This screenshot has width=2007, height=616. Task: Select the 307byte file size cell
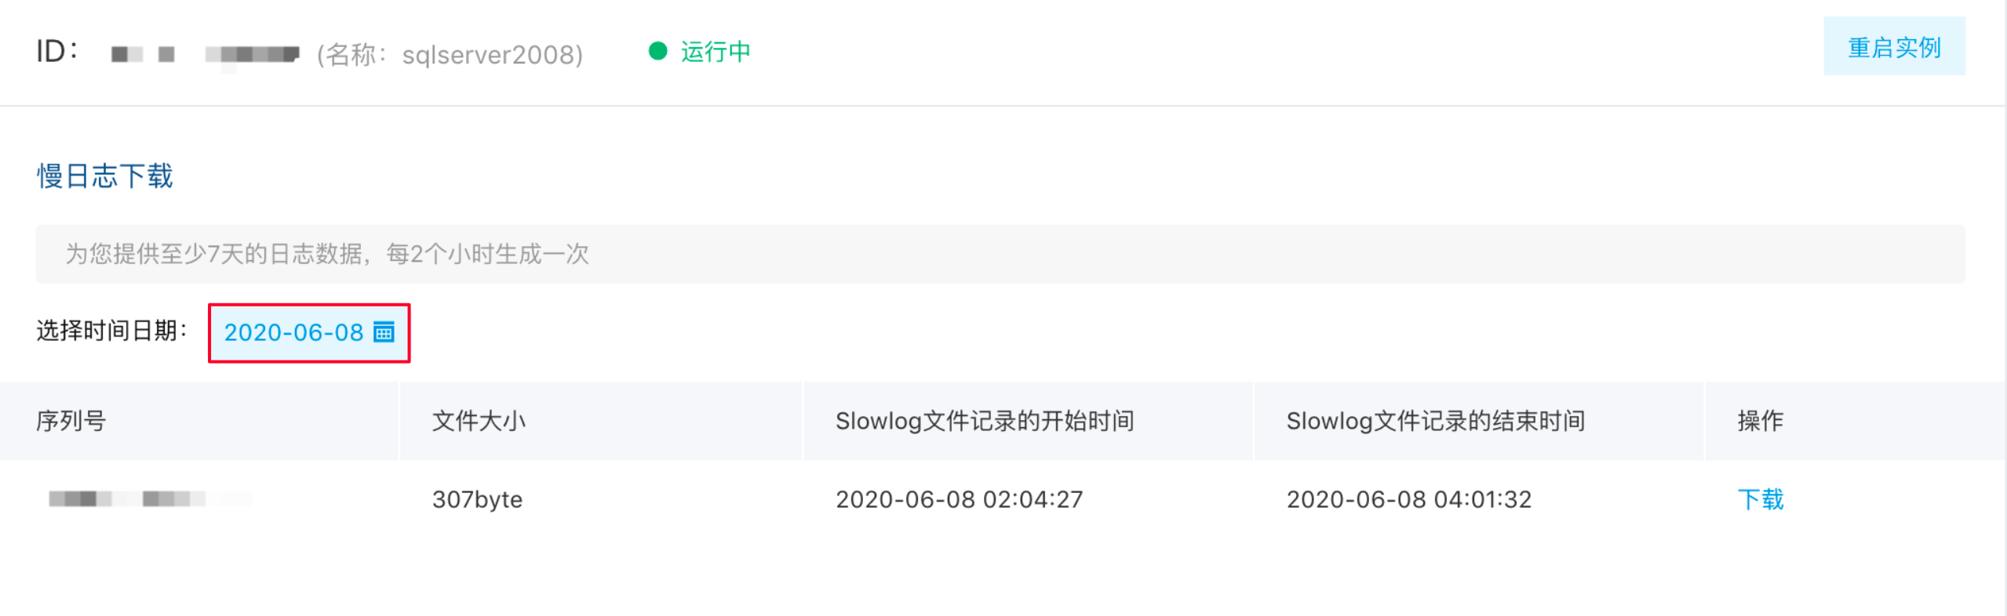(477, 499)
